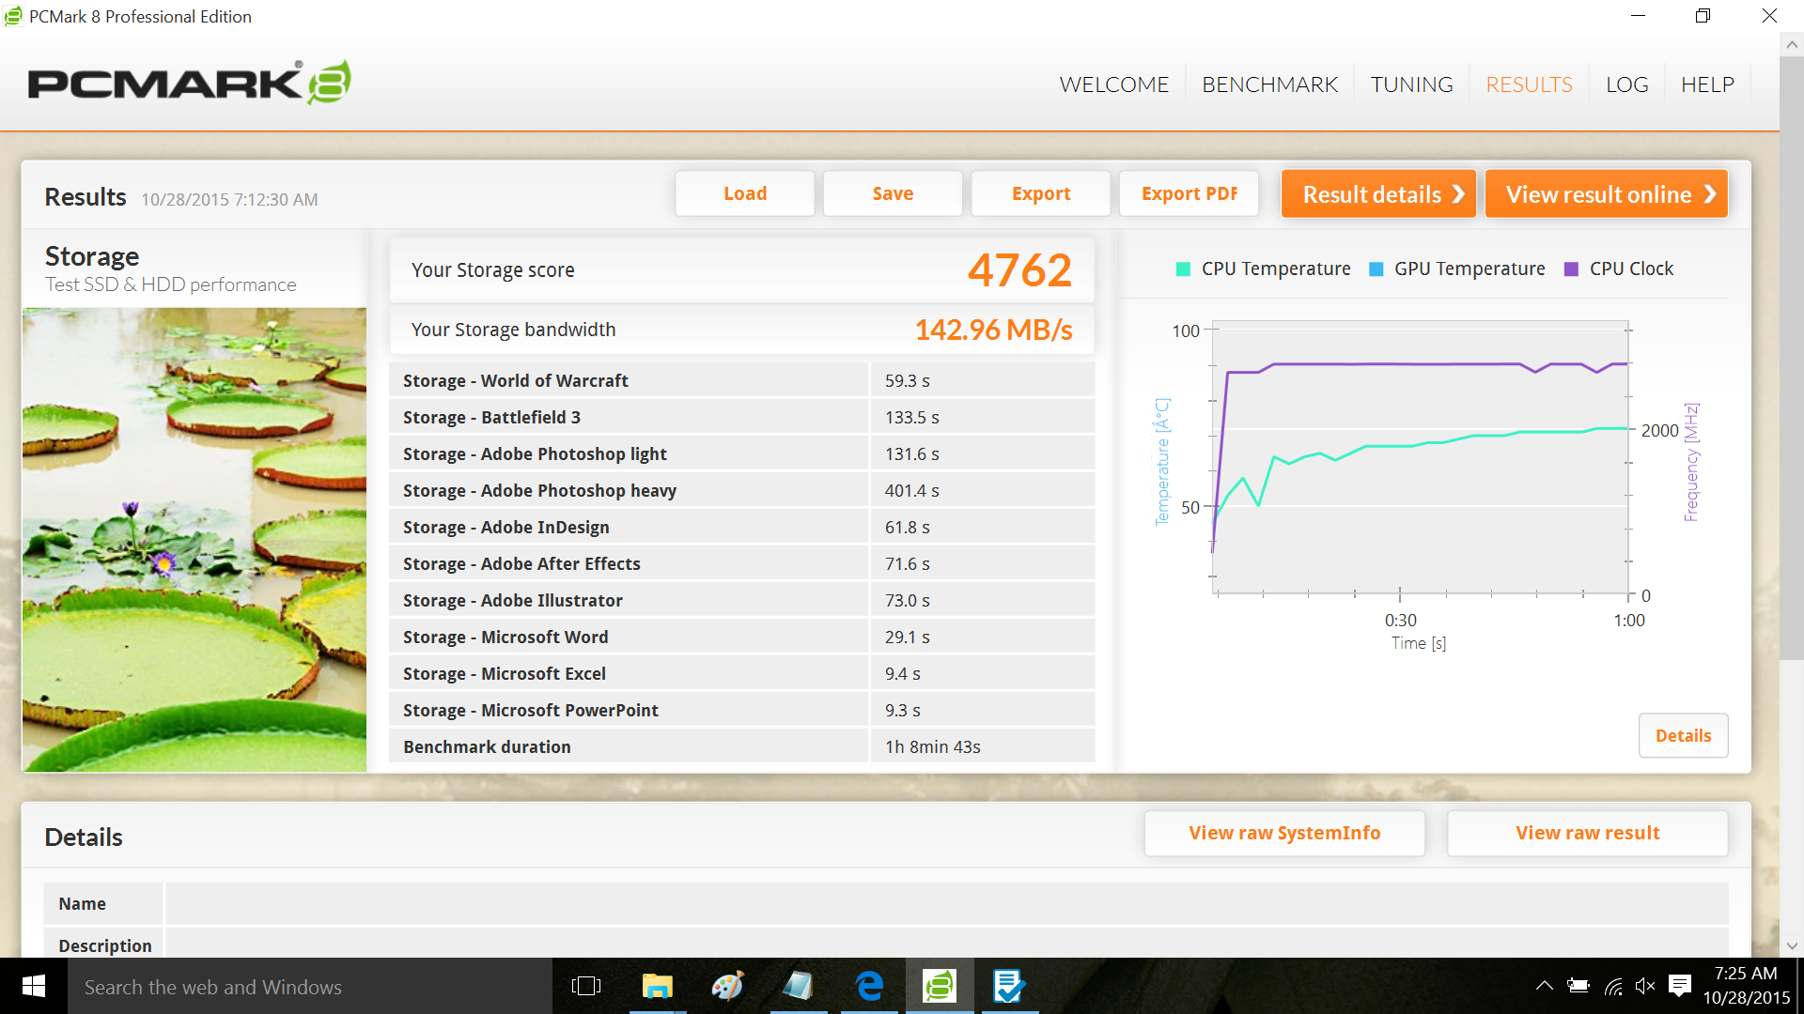Click the muted volume tray icon
1804x1014 pixels.
pyautogui.click(x=1644, y=986)
